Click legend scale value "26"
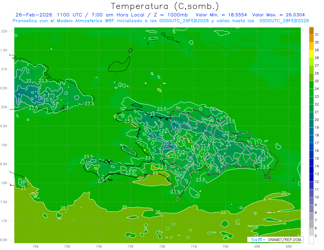Viewport: 324px width, 250px height. 317,73
